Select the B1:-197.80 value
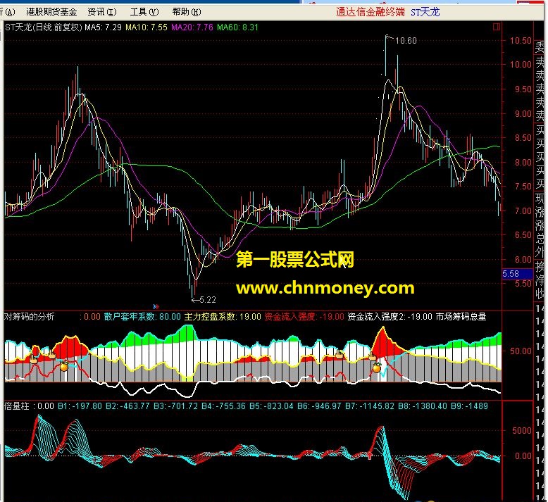This screenshot has width=548, height=502. point(80,406)
